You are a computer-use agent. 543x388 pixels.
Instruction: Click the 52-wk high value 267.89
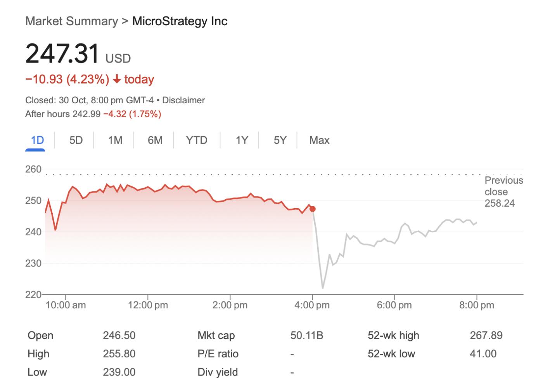486,336
